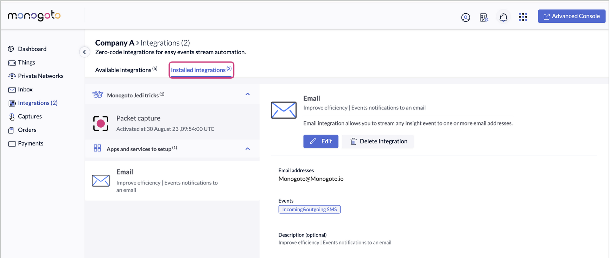This screenshot has height=258, width=610.
Task: Collapse the sidebar with the arrow button
Action: [x=84, y=52]
